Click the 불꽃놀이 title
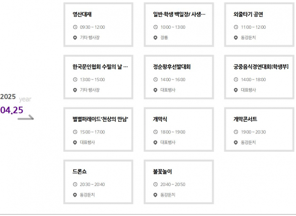 [x=162, y=172]
